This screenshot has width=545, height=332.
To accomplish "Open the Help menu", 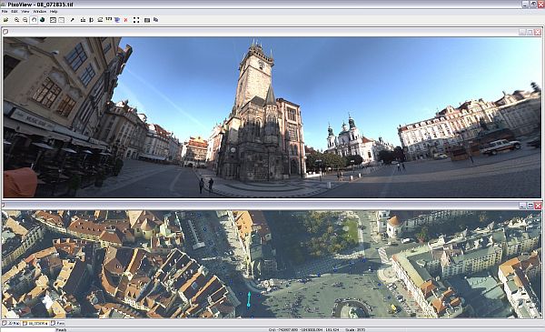I will tap(54, 12).
